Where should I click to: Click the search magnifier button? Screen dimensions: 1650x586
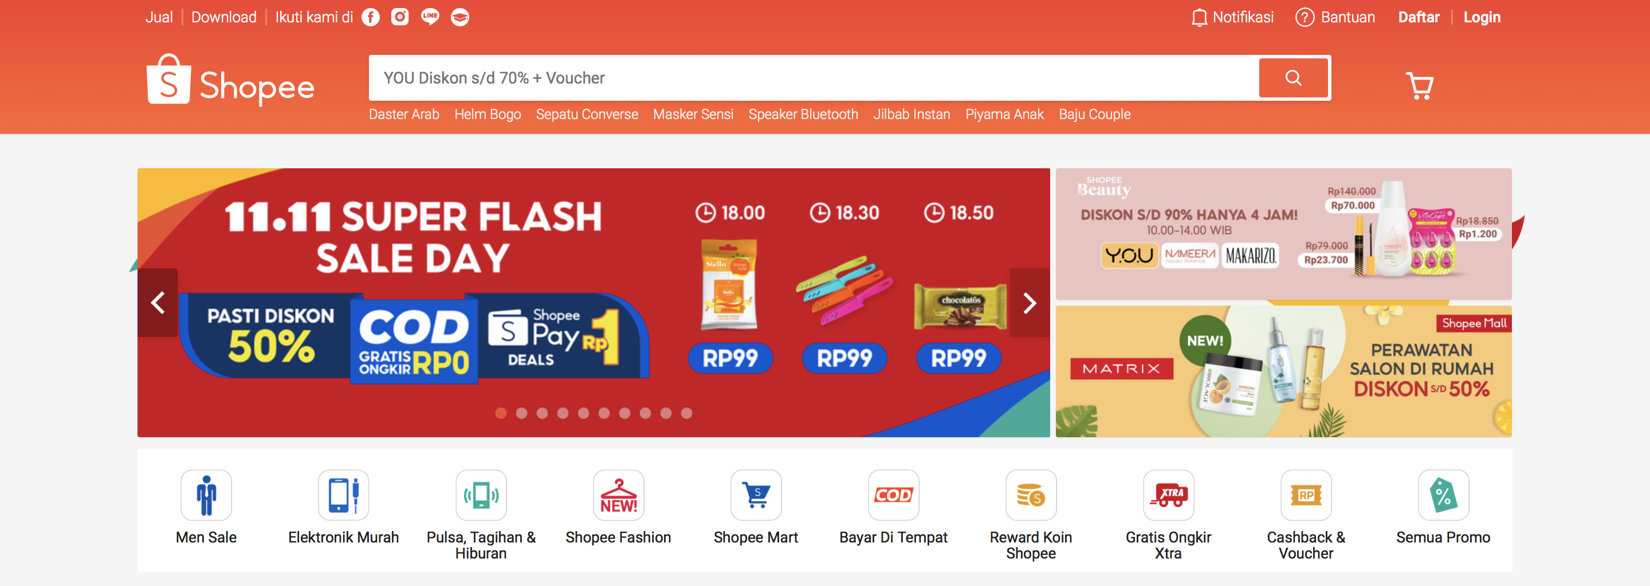[x=1293, y=78]
